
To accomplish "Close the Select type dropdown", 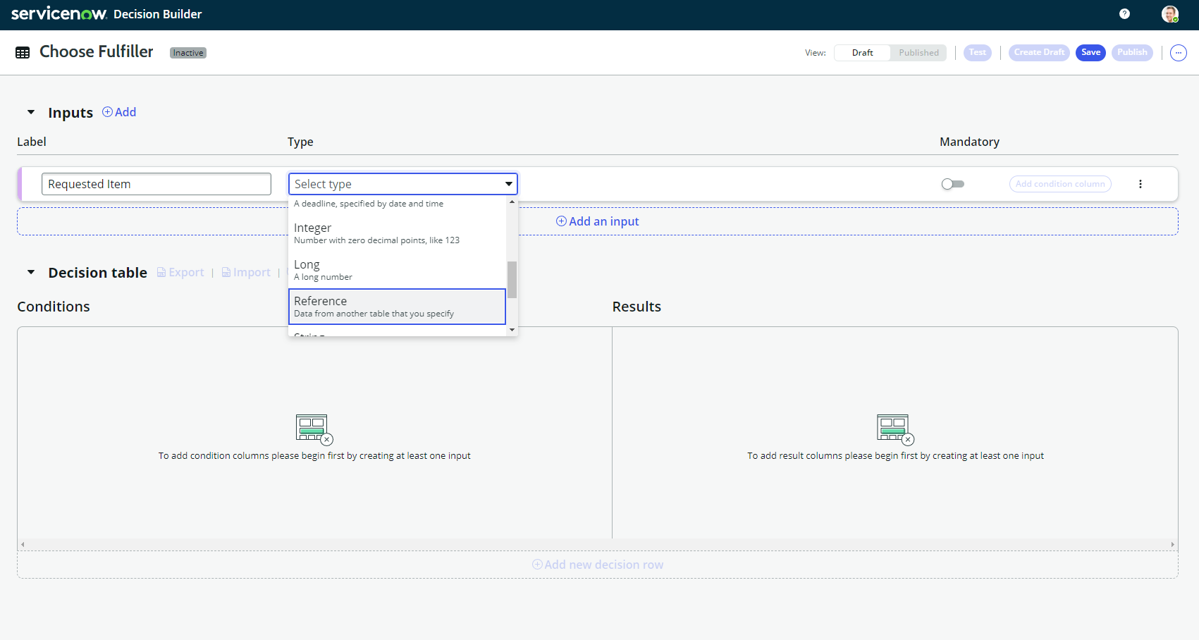I will [508, 184].
